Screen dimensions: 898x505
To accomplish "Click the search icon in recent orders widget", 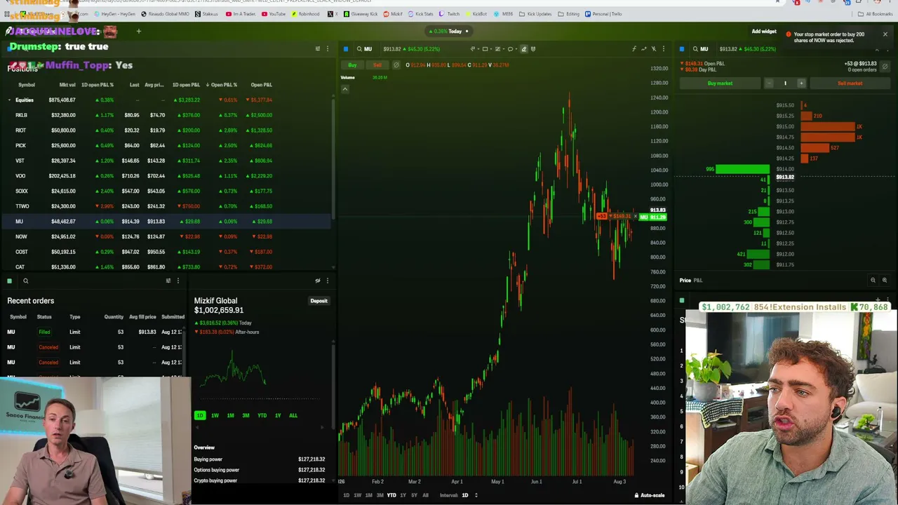I will tap(25, 281).
